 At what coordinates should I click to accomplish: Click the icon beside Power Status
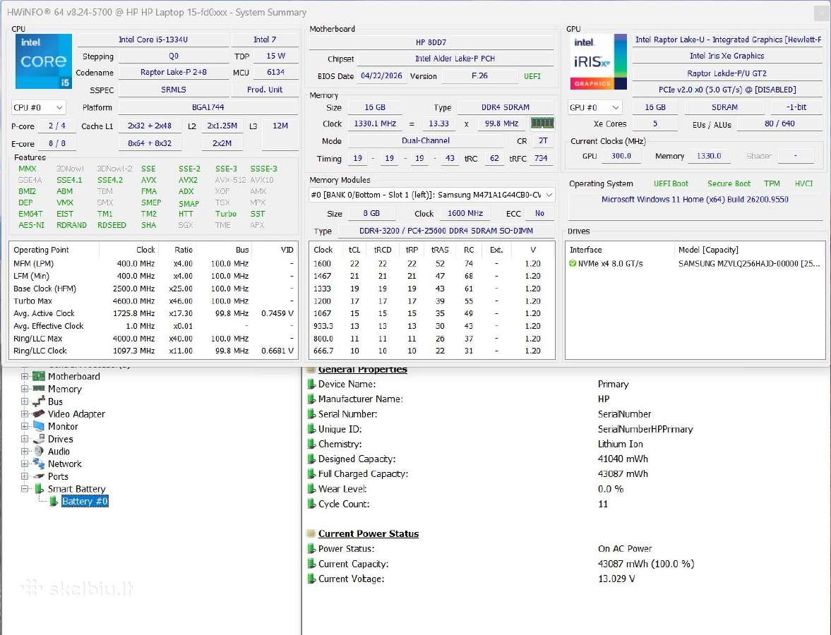click(x=311, y=549)
